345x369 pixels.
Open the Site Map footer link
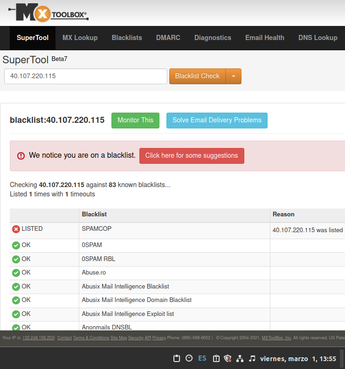tap(118, 338)
